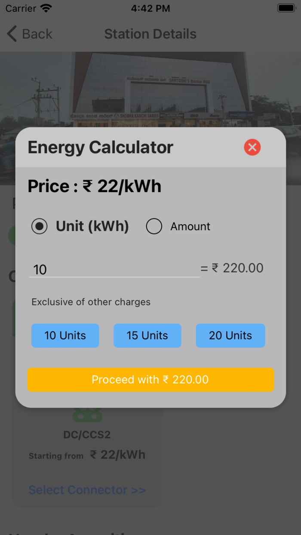Proceed with ₹ 220.00 payment
301x535 pixels.
tap(150, 380)
